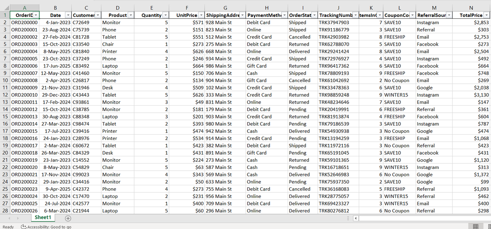
Task: Open the ShippingAddre column filter dropdown
Action: 242,15
